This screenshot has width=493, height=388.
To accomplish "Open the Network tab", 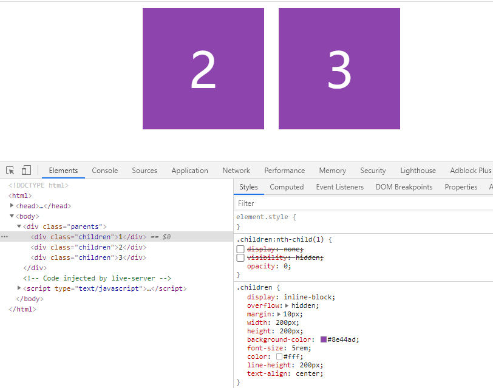I will pyautogui.click(x=236, y=171).
